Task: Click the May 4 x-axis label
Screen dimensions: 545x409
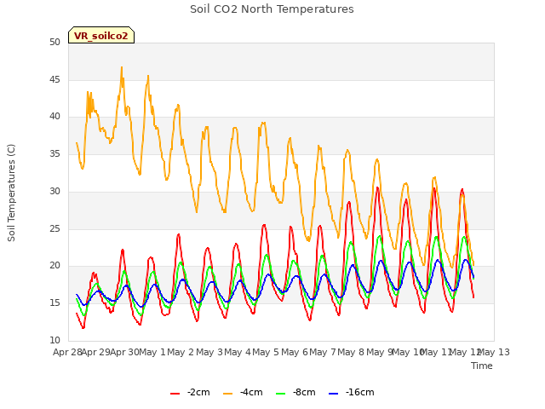Action: [238, 352]
